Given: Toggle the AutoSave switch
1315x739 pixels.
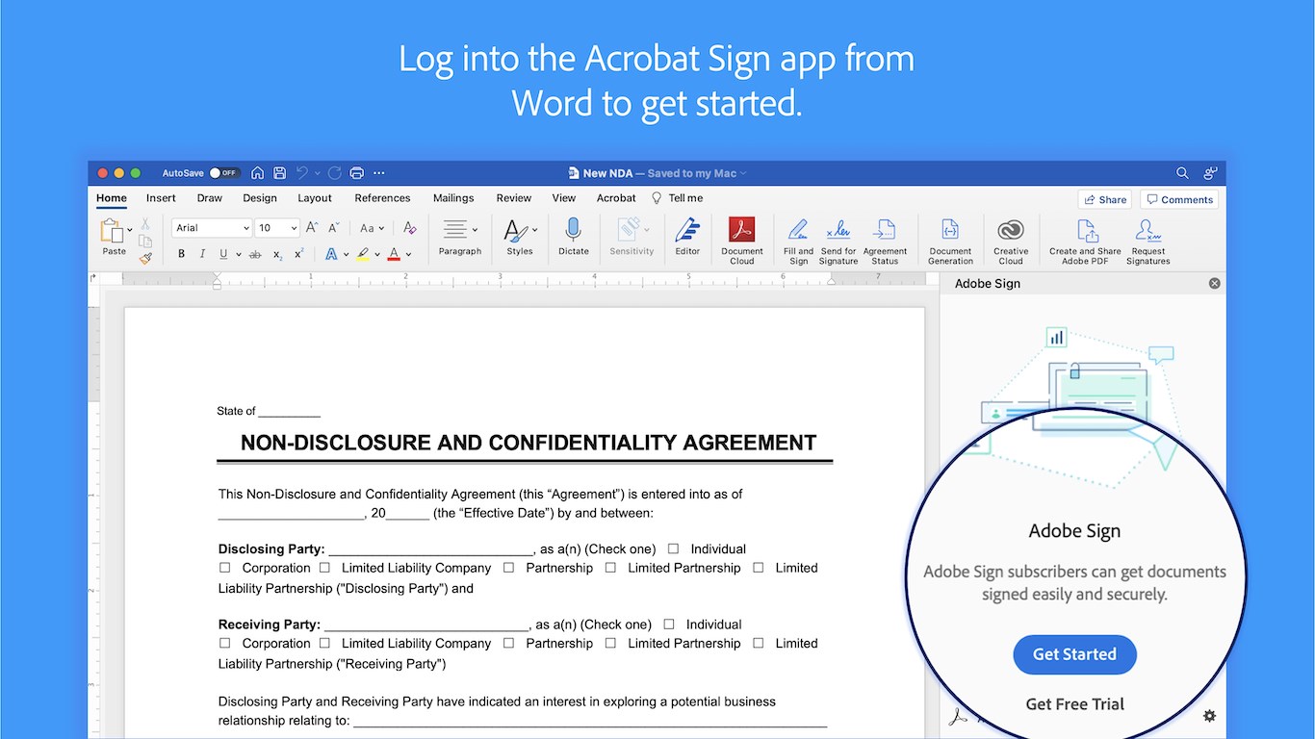Looking at the screenshot, I should [x=224, y=173].
